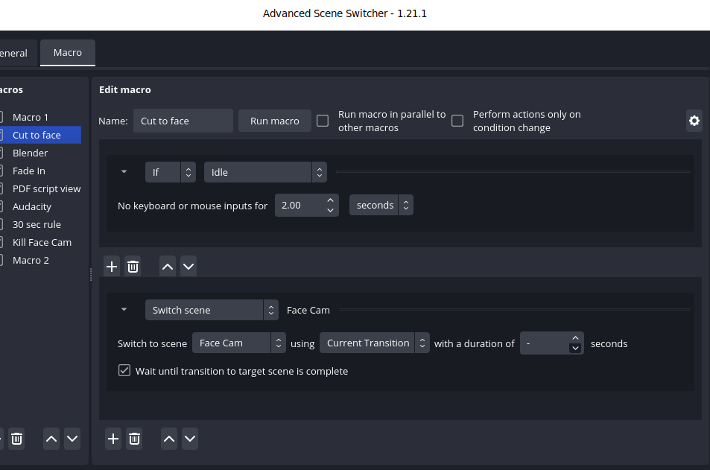Delete the selected macro with trash icon
710x470 pixels.
tap(16, 439)
